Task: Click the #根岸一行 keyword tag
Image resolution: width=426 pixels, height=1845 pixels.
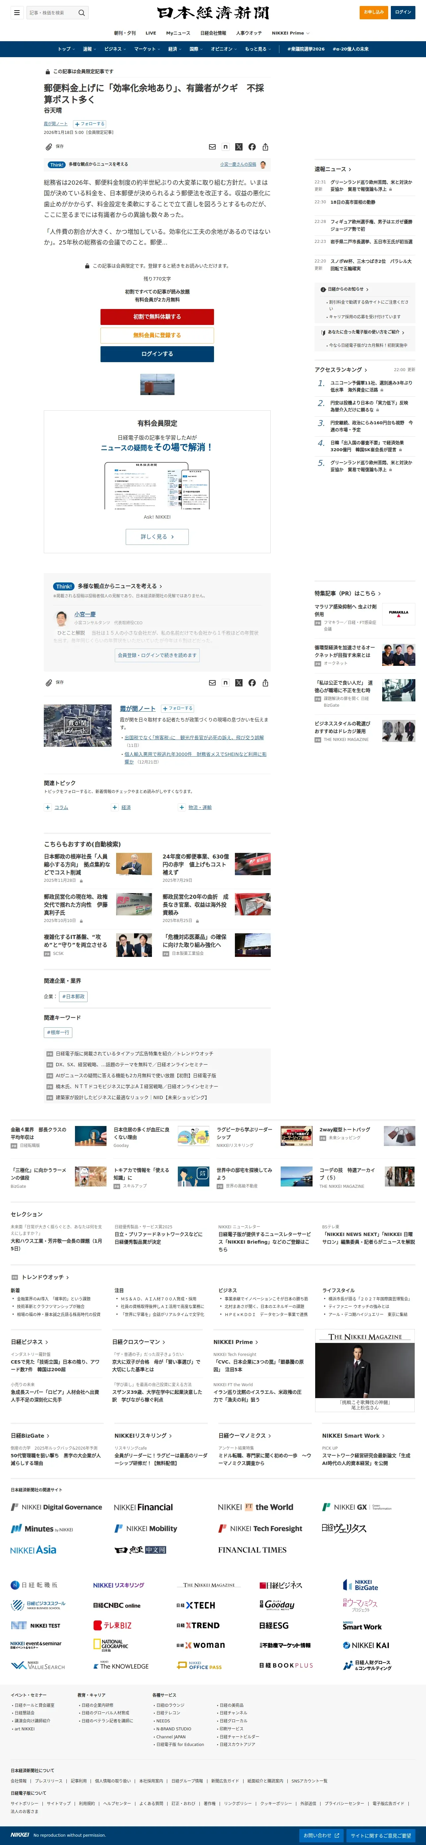Action: tap(58, 1033)
